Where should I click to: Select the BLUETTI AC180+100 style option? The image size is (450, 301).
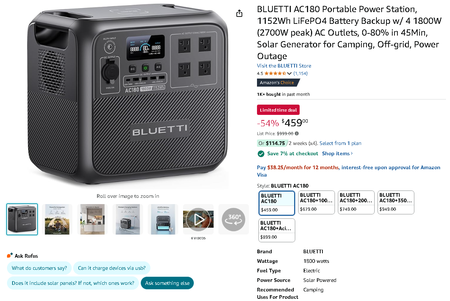(x=316, y=202)
